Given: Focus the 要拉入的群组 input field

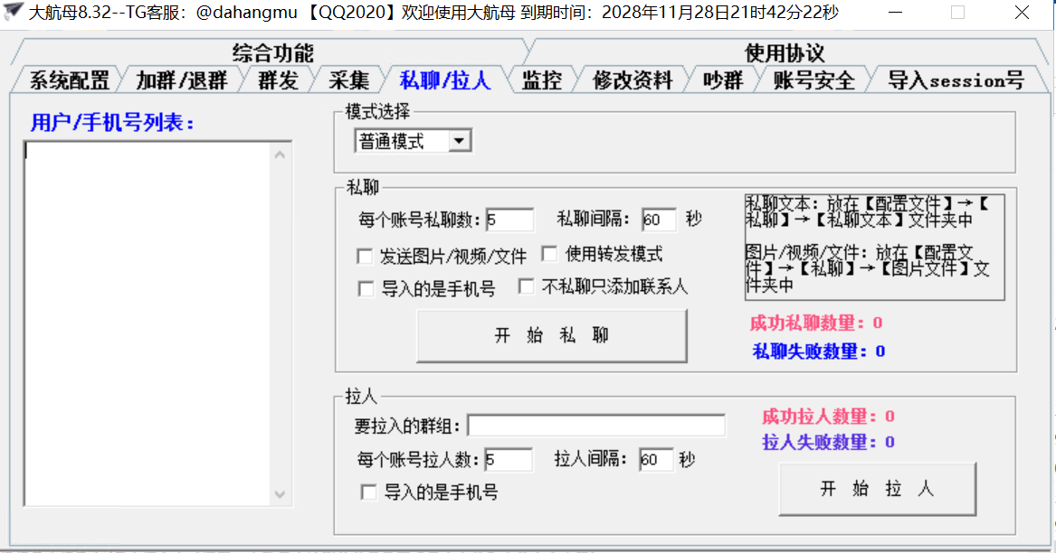Looking at the screenshot, I should pos(595,426).
